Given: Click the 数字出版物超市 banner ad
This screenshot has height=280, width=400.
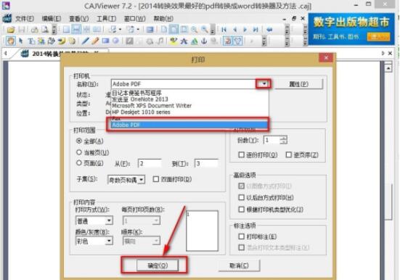Looking at the screenshot, I should click(351, 29).
